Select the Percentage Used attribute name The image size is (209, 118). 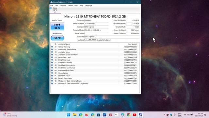pyautogui.click(x=64, y=57)
